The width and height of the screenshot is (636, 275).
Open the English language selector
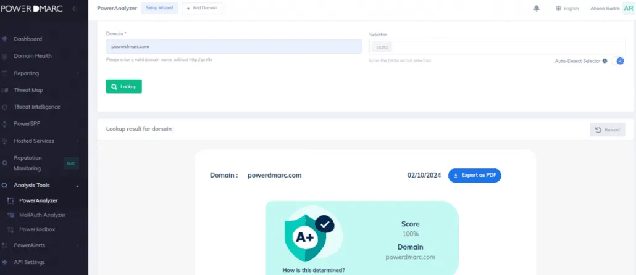click(567, 9)
